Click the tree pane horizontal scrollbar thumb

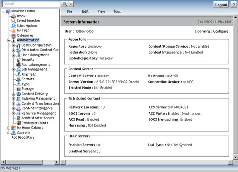[24, 162]
